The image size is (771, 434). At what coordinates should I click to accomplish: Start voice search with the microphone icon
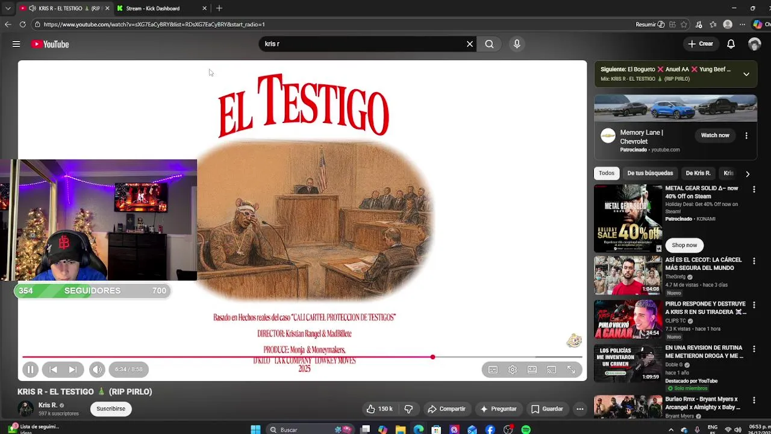pyautogui.click(x=516, y=44)
